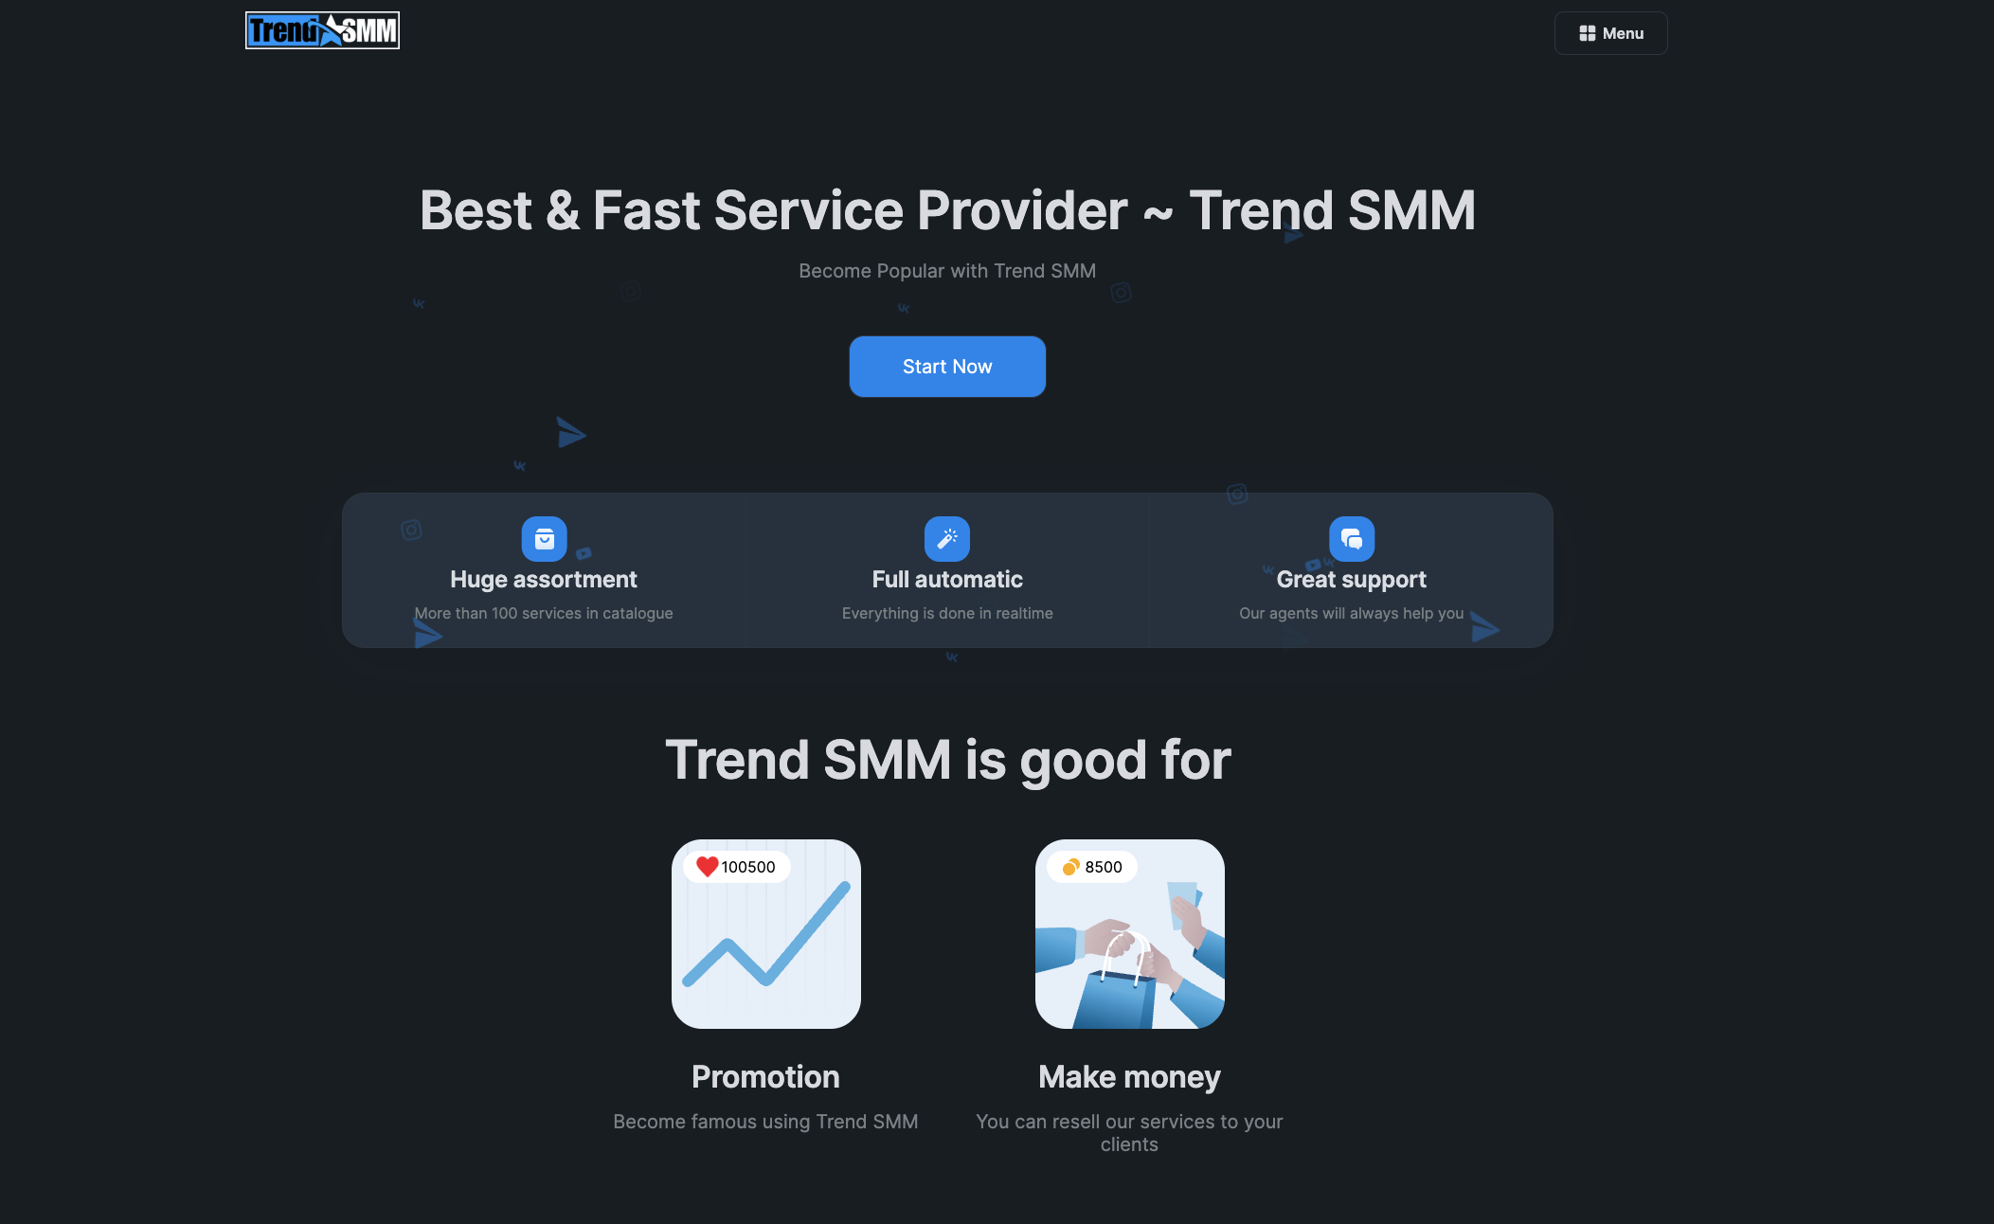Click 'Our agents will always help you' text
Screen dimensions: 1994x1224
(1352, 613)
